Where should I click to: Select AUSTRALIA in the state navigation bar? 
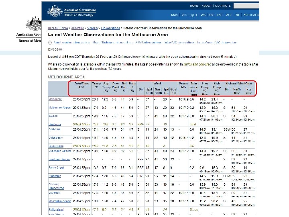point(251,15)
